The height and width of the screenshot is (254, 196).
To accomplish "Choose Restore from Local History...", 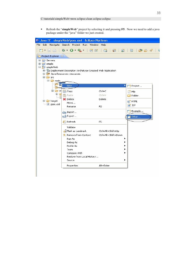I will 94,157.
